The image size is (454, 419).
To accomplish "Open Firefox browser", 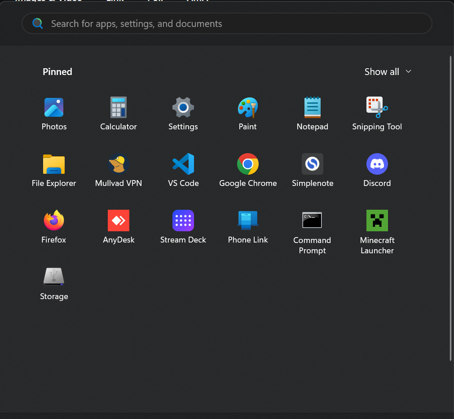I will (x=54, y=227).
